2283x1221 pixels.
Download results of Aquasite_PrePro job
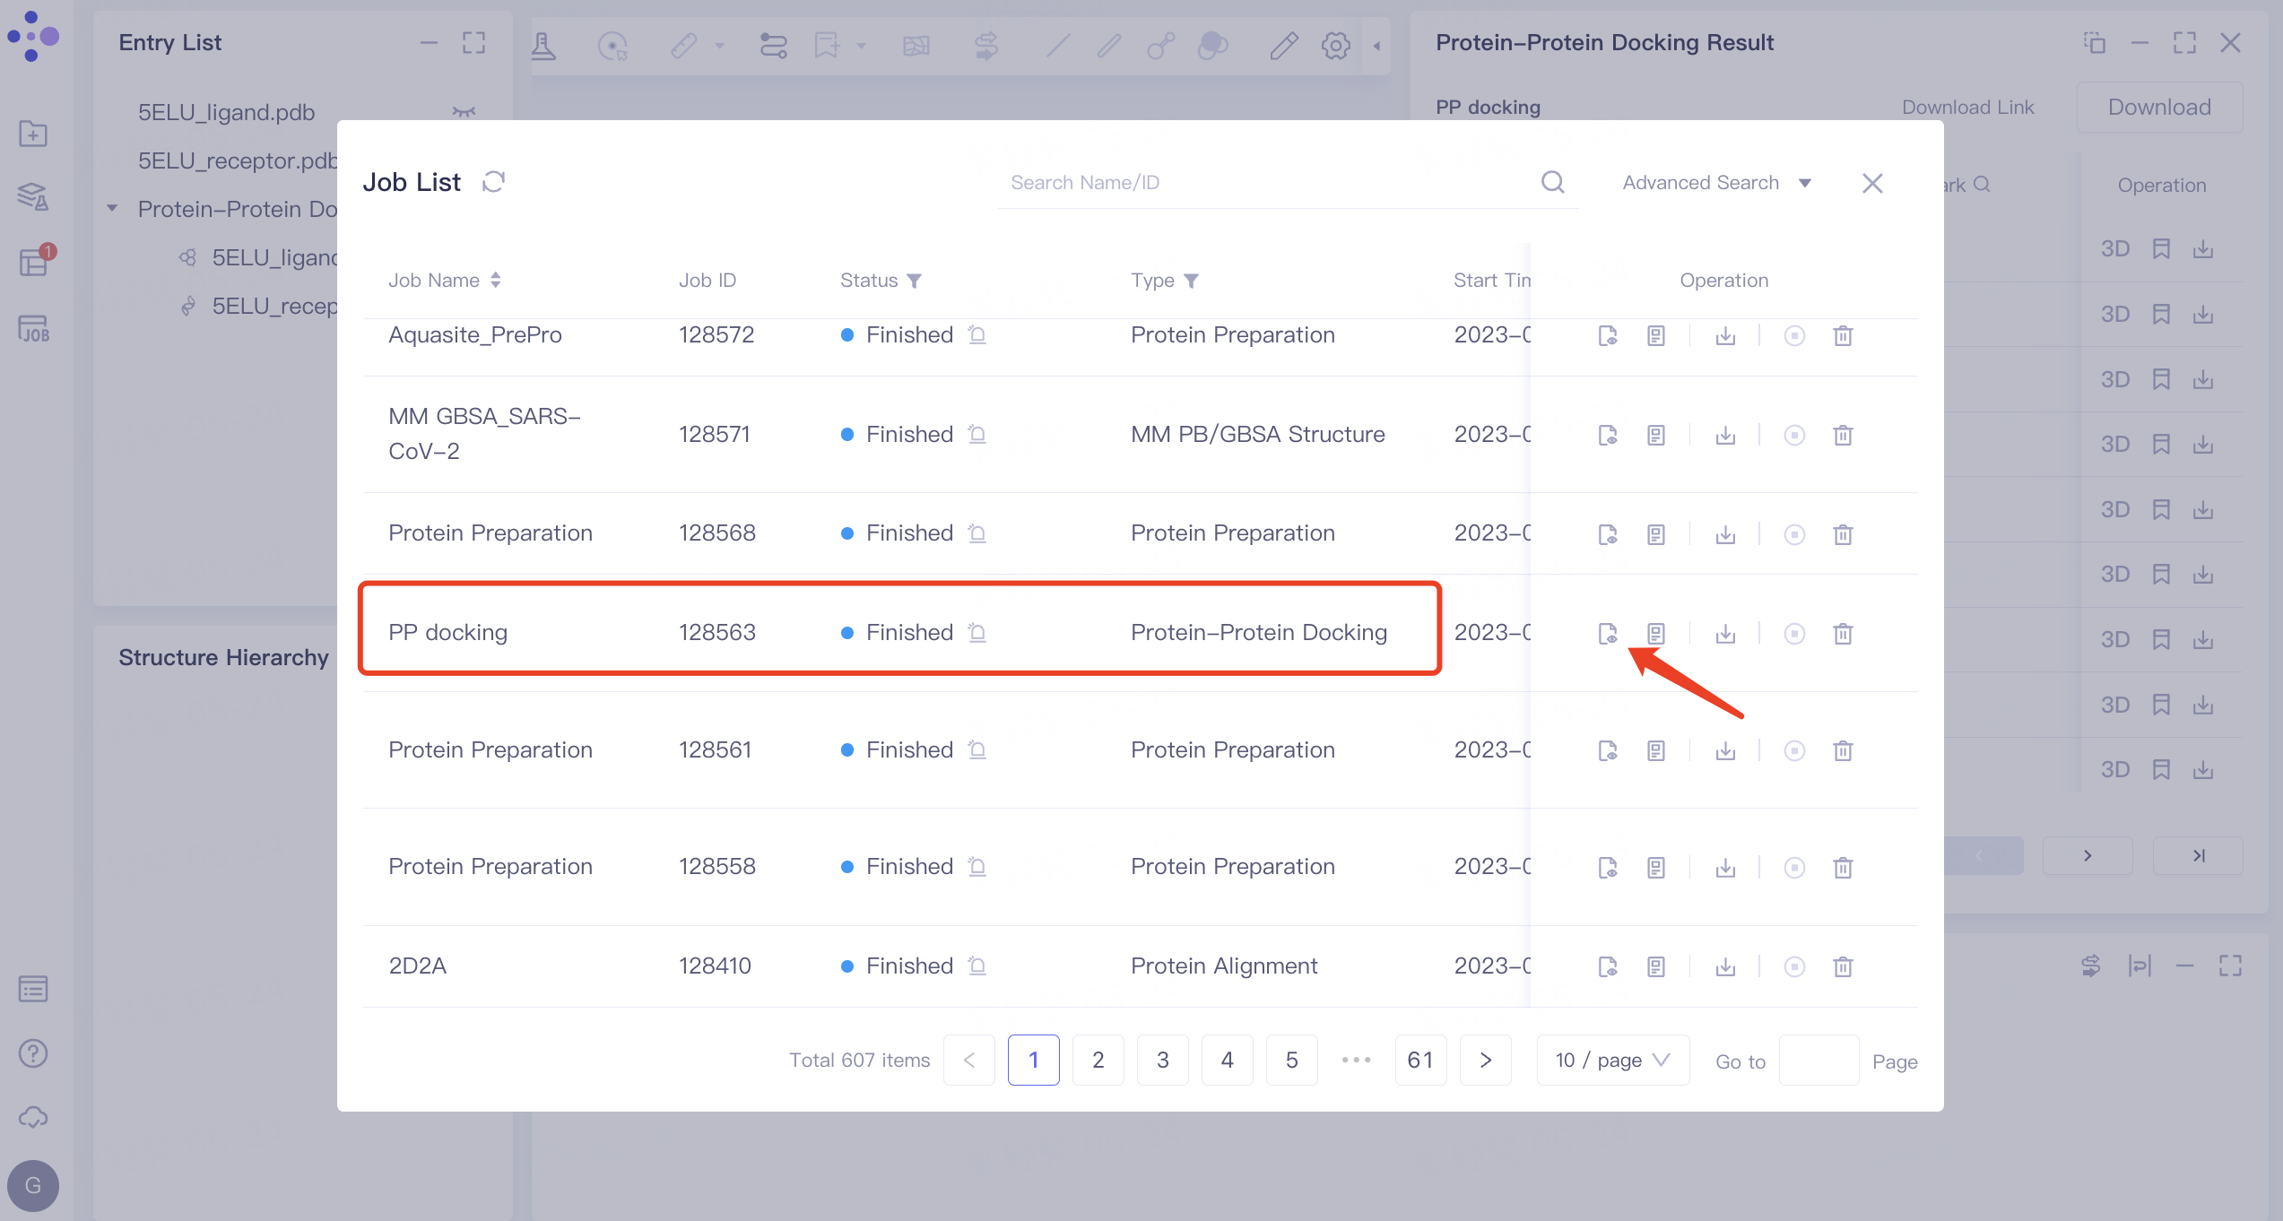click(1725, 336)
